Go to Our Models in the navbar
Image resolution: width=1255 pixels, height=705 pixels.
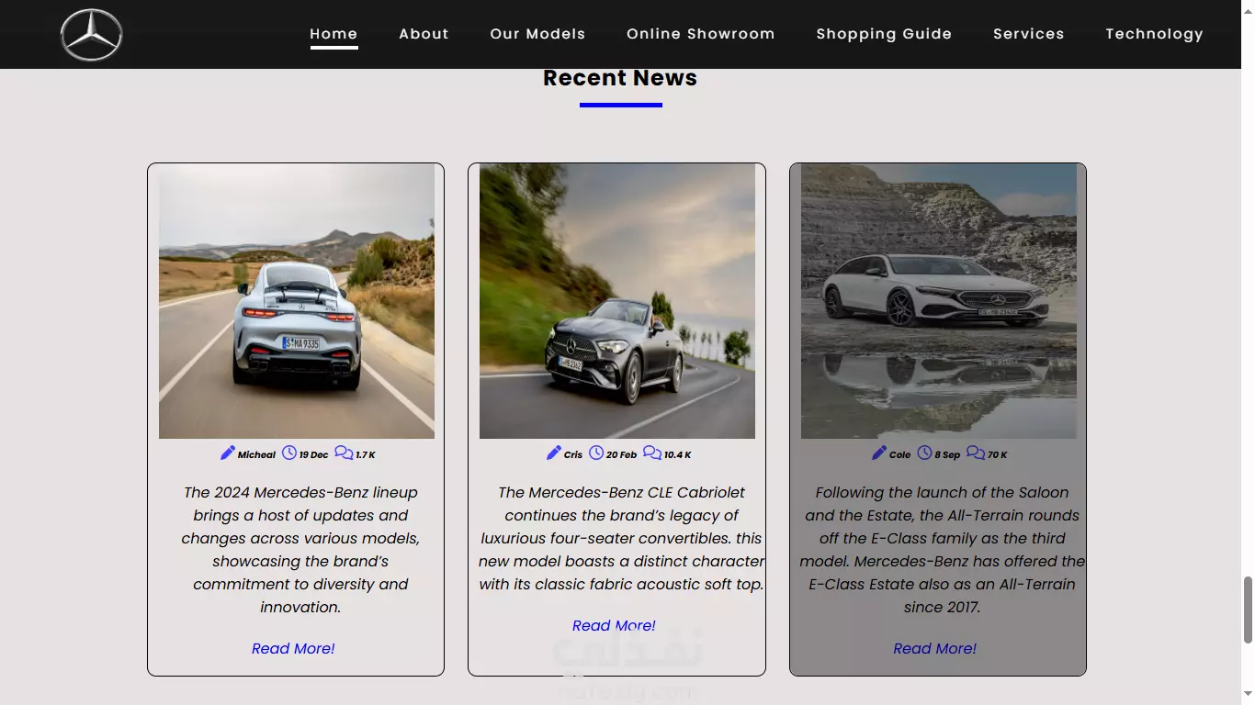(x=537, y=34)
